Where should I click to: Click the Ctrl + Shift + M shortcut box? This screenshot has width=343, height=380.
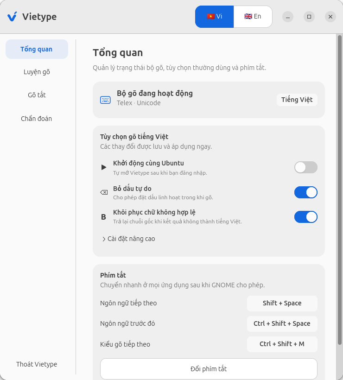point(282,344)
